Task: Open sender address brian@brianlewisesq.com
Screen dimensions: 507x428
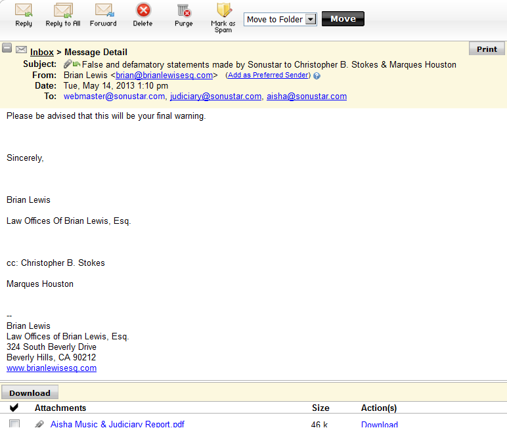Action: 164,75
